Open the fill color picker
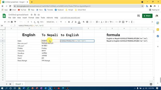Screen dimensions: 161x90 tap(84, 22)
